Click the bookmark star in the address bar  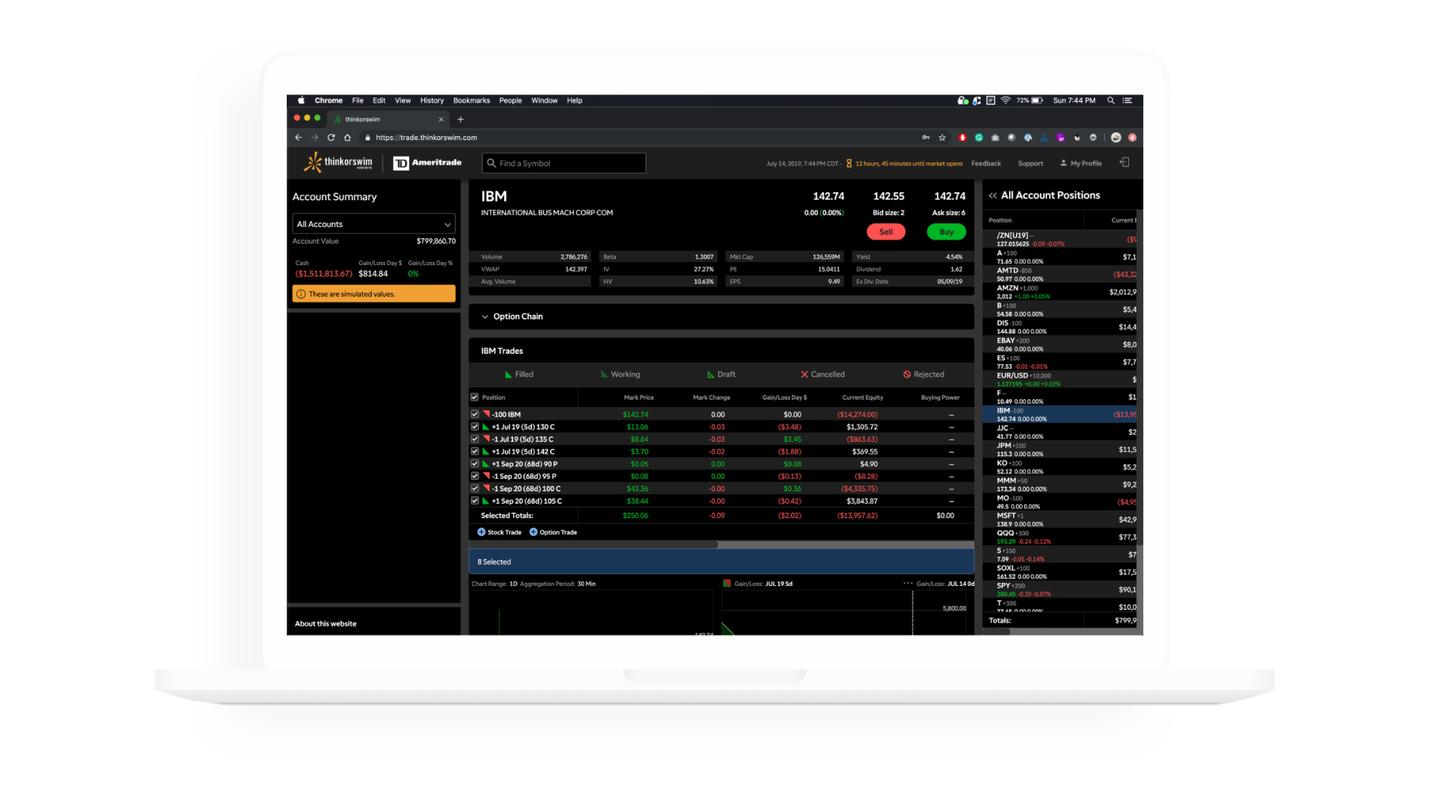(x=942, y=138)
